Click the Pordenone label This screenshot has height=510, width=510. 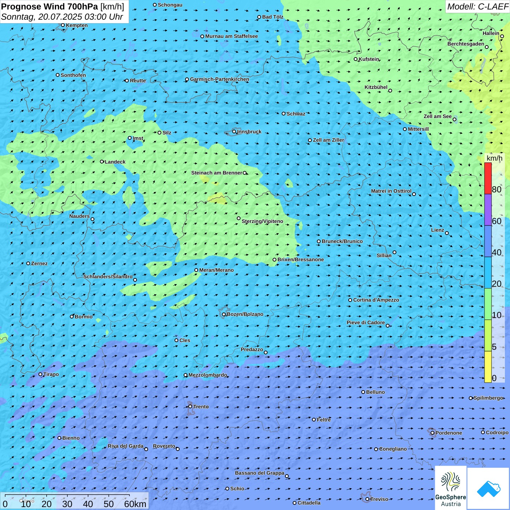tap(449, 433)
